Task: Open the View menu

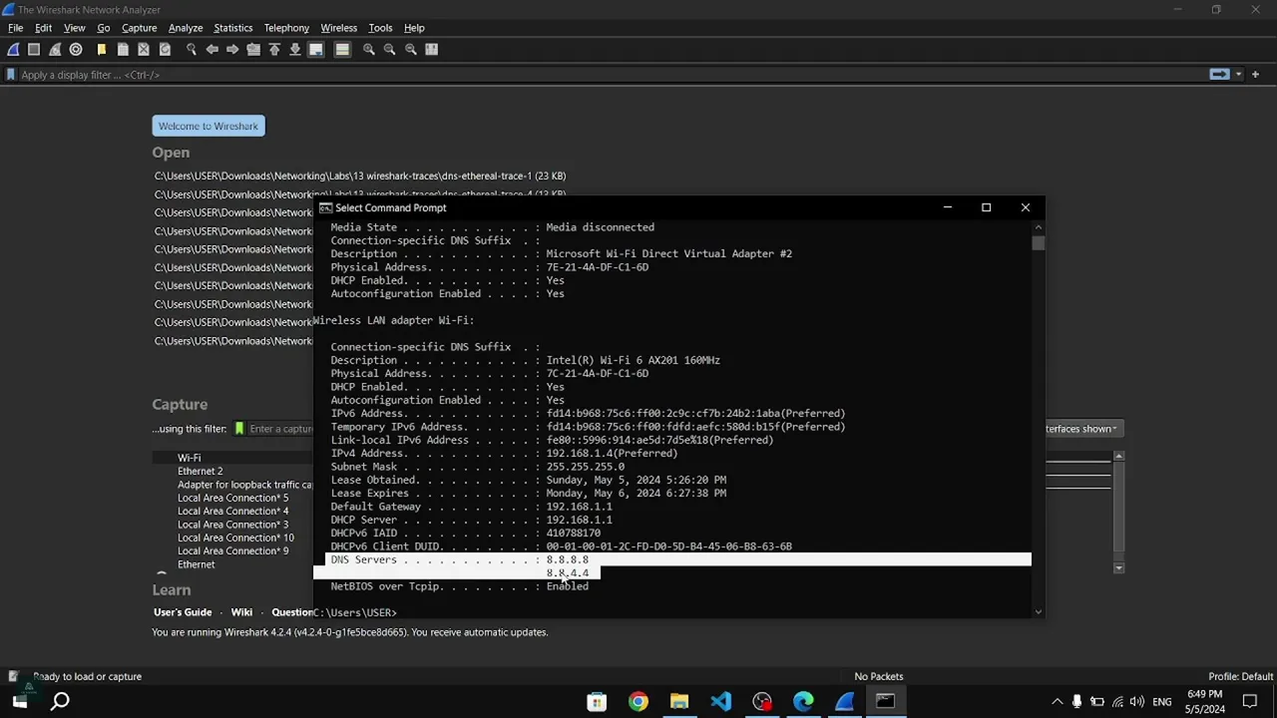Action: [x=74, y=28]
